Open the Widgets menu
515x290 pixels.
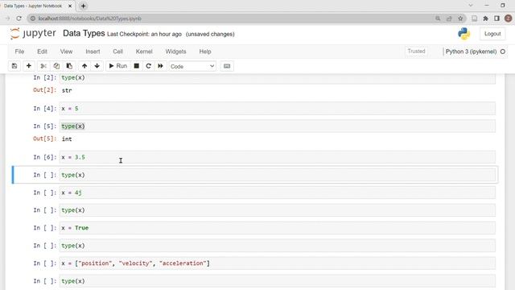[175, 52]
